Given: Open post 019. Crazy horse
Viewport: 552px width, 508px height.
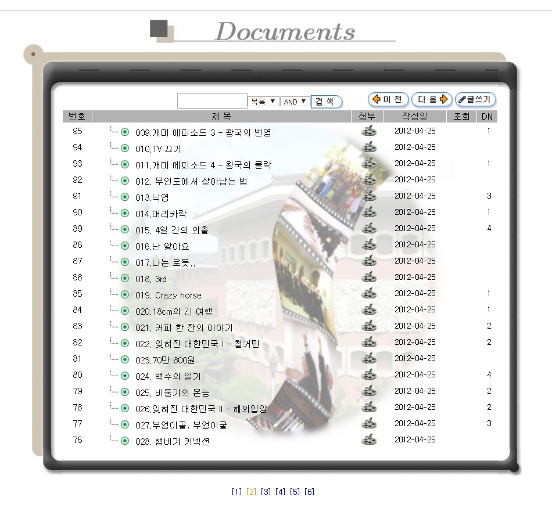Looking at the screenshot, I should click(x=169, y=295).
